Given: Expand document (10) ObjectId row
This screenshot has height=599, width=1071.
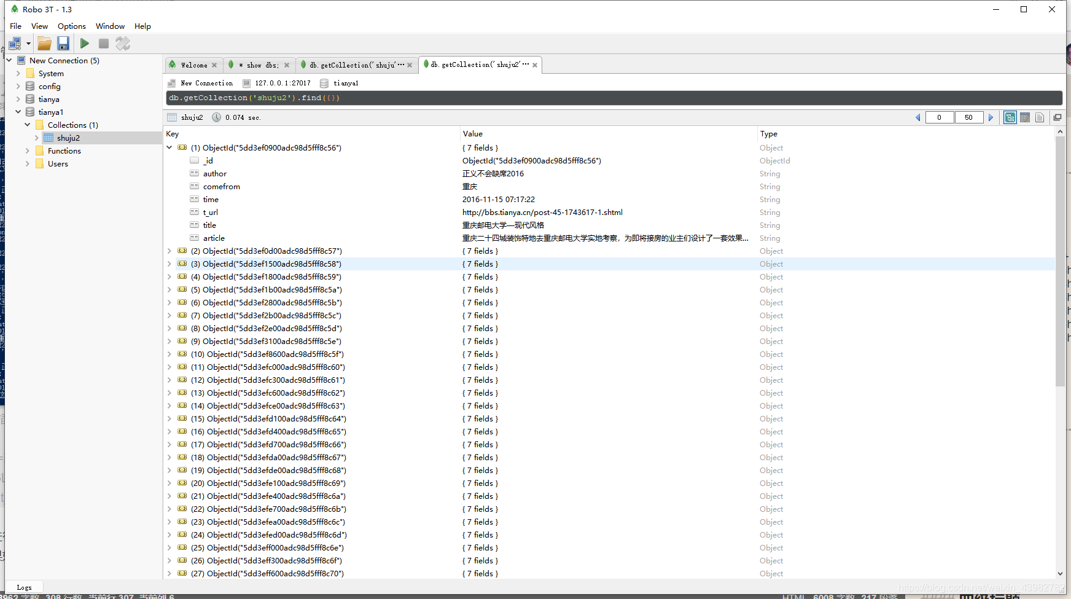Looking at the screenshot, I should 169,354.
